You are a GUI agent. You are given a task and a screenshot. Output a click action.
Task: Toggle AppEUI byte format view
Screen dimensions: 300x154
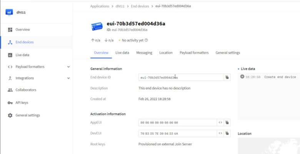pos(220,123)
